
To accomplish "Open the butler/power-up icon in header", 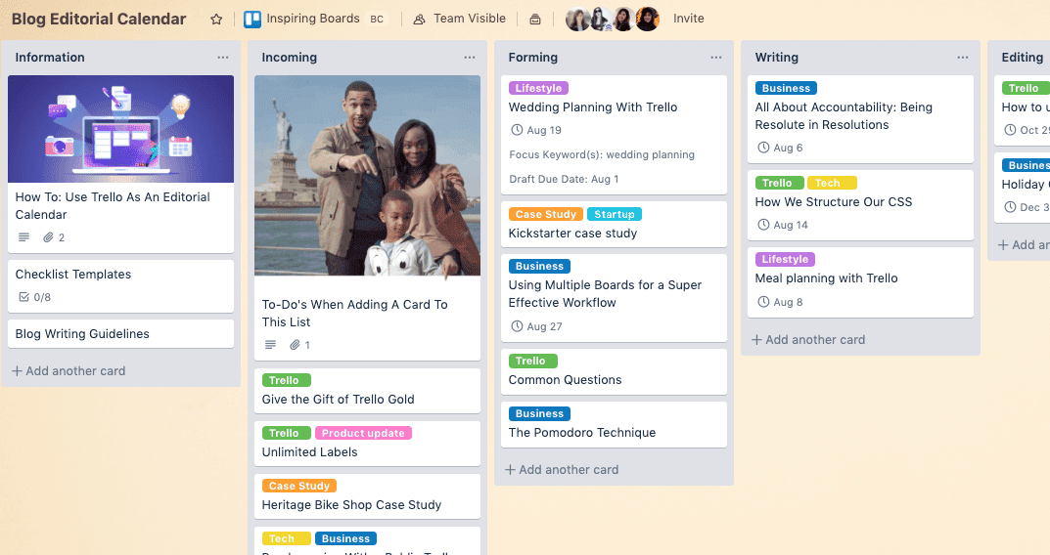I will [535, 20].
